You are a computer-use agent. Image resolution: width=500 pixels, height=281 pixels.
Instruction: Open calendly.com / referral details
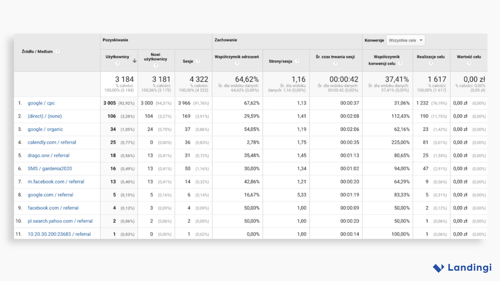coord(52,142)
